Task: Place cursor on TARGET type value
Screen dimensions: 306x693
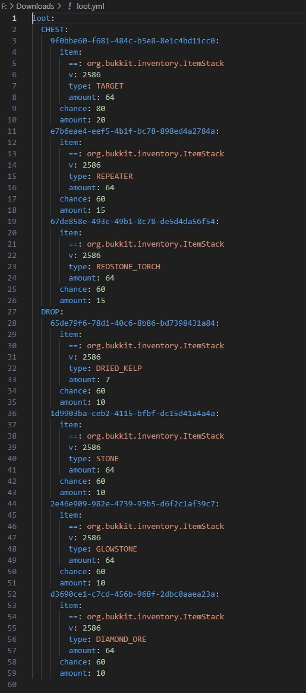Action: pos(109,86)
